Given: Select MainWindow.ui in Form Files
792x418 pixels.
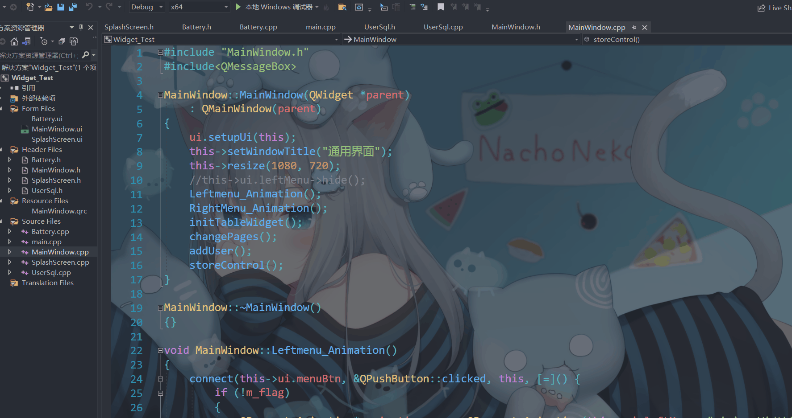Looking at the screenshot, I should tap(57, 129).
